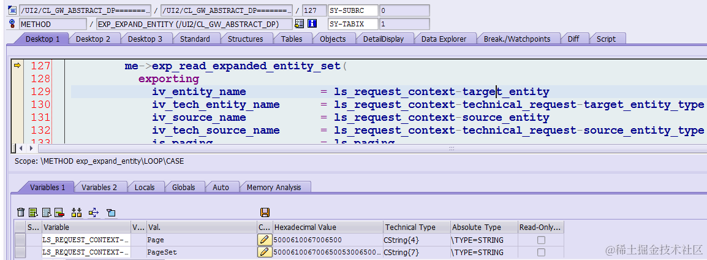This screenshot has width=707, height=260.
Task: Click the line number field showing 127
Action: pos(314,10)
